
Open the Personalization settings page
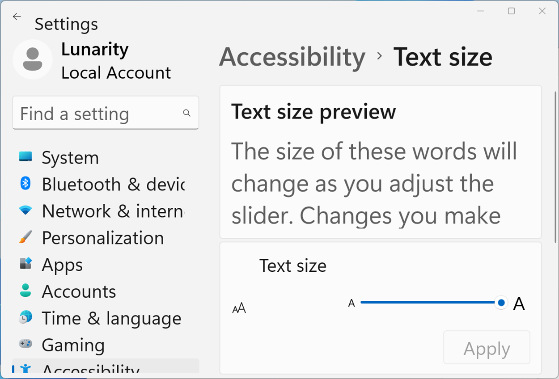[x=102, y=238]
